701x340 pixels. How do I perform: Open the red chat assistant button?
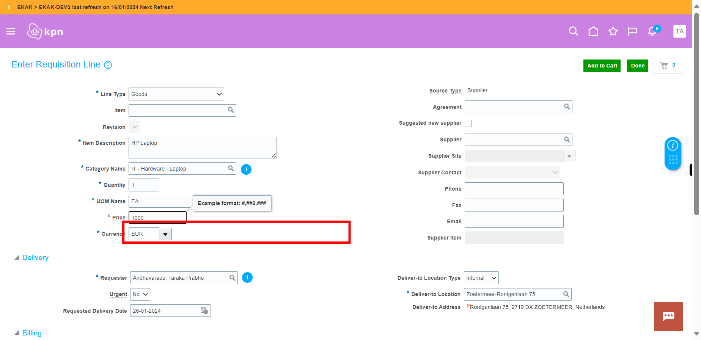pos(668,316)
